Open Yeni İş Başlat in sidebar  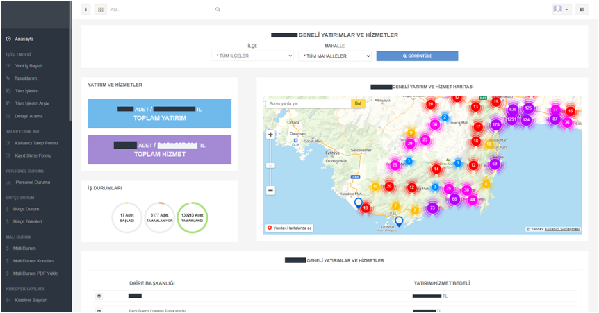(28, 66)
